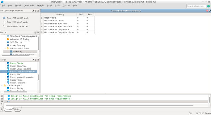Viewport: 211px width, 115px height.
Task: Select the Slow 1200mV 0C Model option
Action: pyautogui.click(x=4, y=22)
